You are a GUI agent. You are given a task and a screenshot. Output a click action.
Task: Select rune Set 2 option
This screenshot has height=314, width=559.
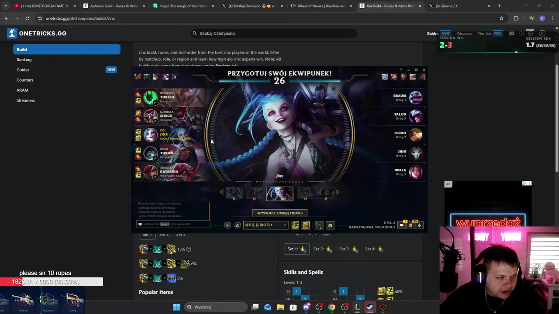[x=323, y=249]
